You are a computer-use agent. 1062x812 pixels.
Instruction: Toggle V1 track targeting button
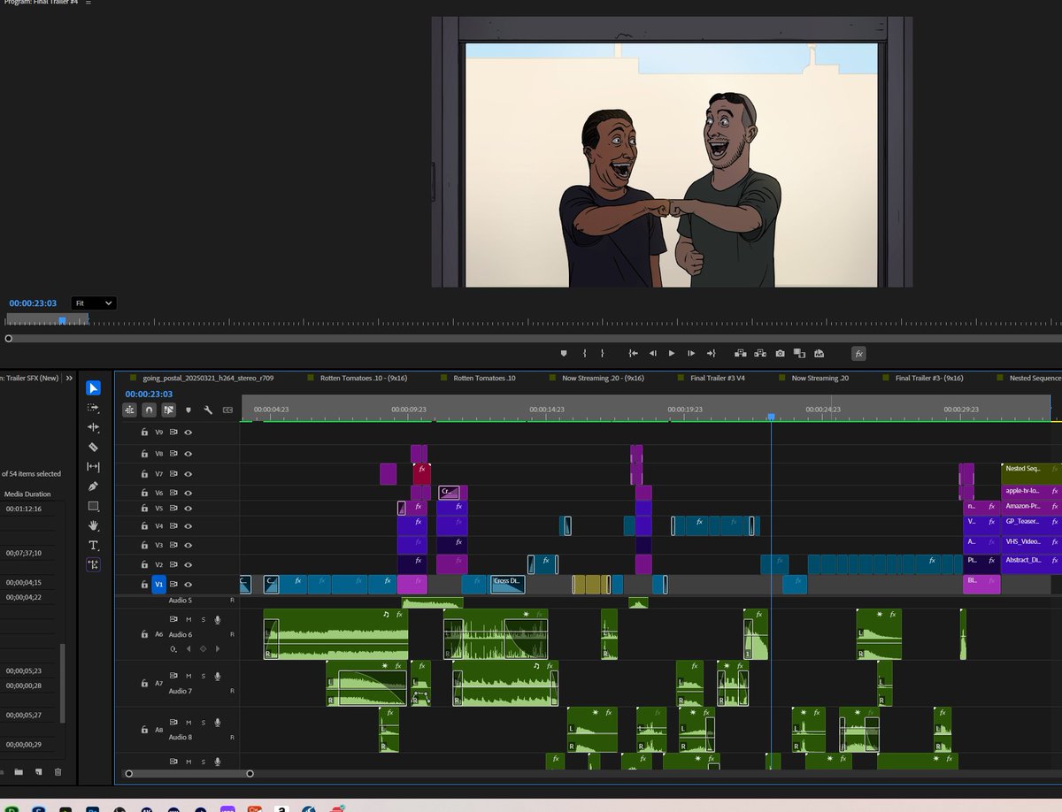coord(159,585)
